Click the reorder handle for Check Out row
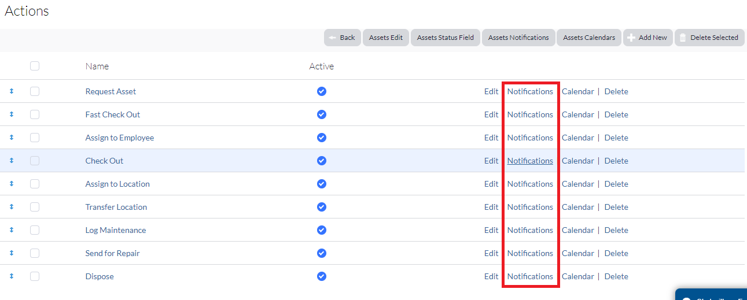The width and height of the screenshot is (747, 300). (x=11, y=161)
